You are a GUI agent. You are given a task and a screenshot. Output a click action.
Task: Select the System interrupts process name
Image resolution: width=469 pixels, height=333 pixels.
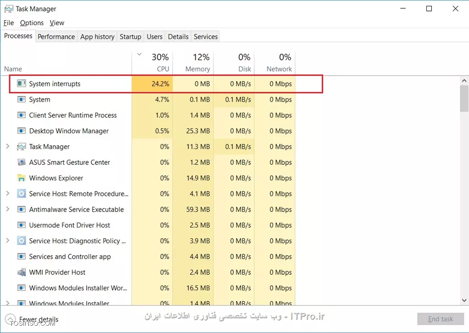click(55, 84)
